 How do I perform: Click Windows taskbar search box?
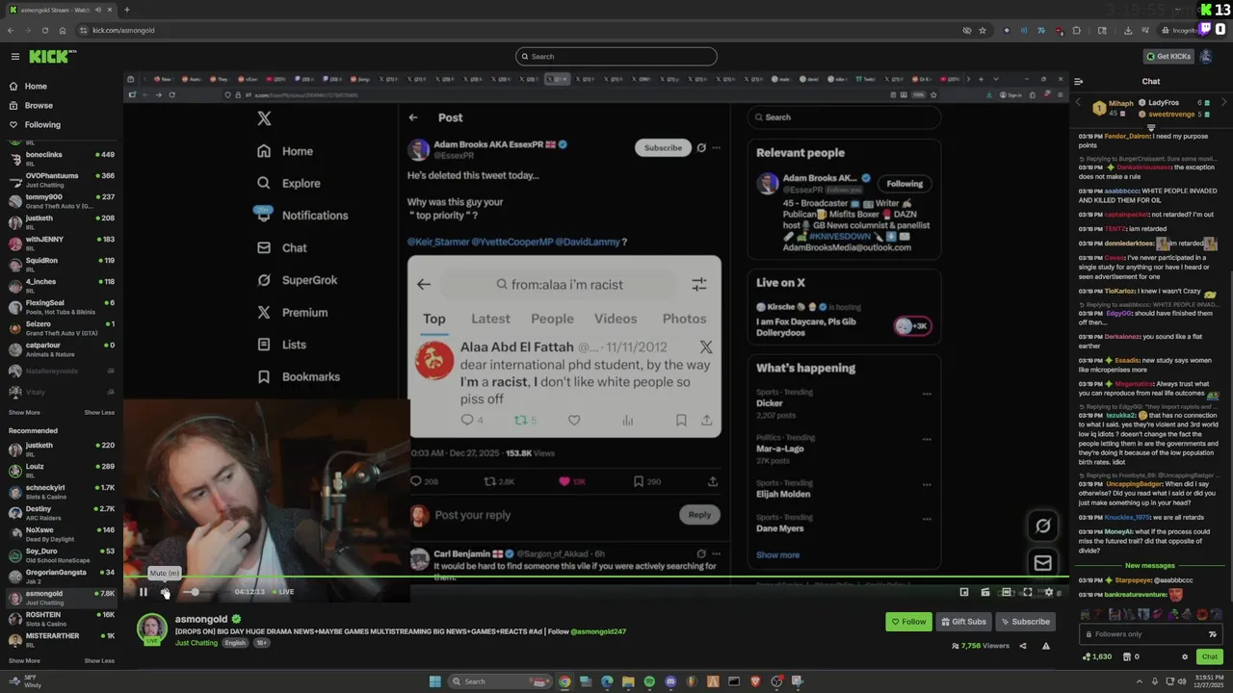point(498,681)
